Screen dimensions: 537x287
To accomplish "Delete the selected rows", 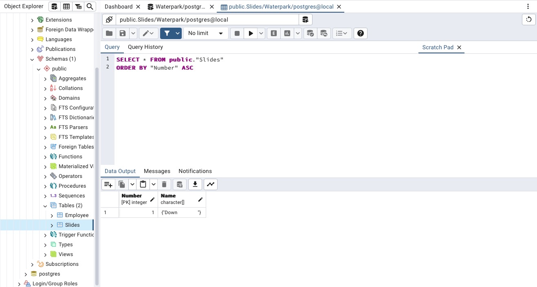I will [165, 184].
